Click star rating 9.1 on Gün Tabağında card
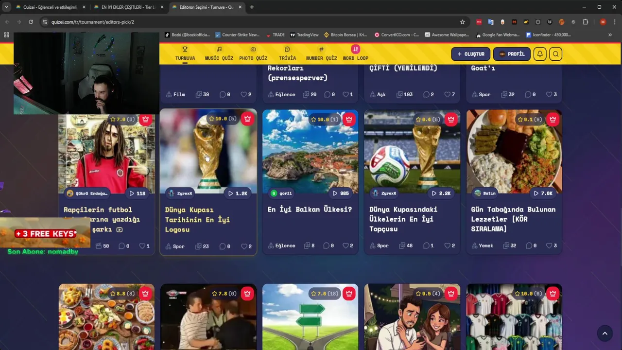The image size is (622, 350). click(x=531, y=119)
